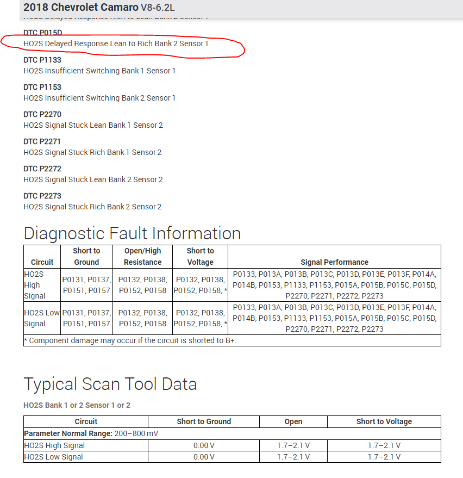
Task: Select the DTC P2271 heading
Action: (42, 141)
